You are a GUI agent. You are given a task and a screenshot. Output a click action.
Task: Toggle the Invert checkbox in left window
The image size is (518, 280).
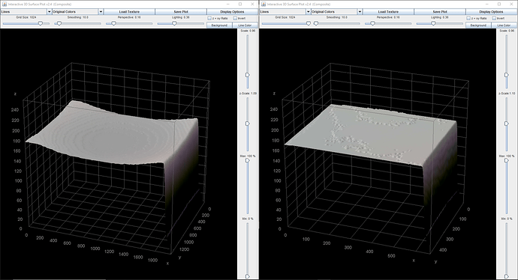[235, 19]
